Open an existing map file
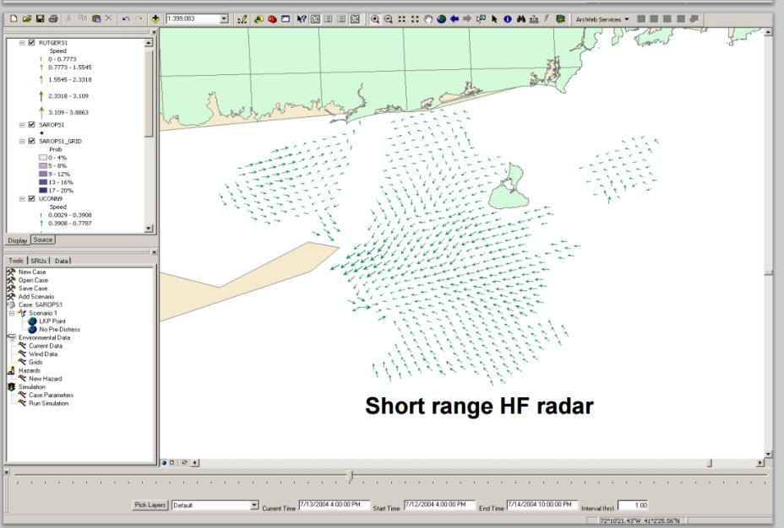Image resolution: width=784 pixels, height=528 pixels. tap(26, 19)
